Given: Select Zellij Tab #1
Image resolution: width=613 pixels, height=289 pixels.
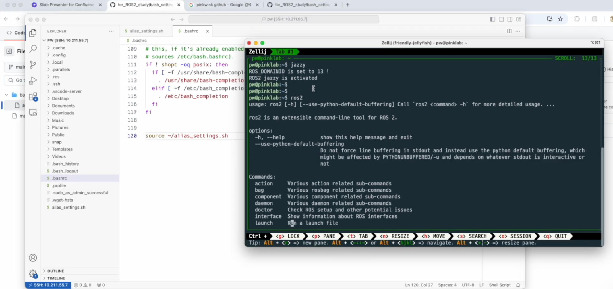Looking at the screenshot, I should click(x=284, y=52).
